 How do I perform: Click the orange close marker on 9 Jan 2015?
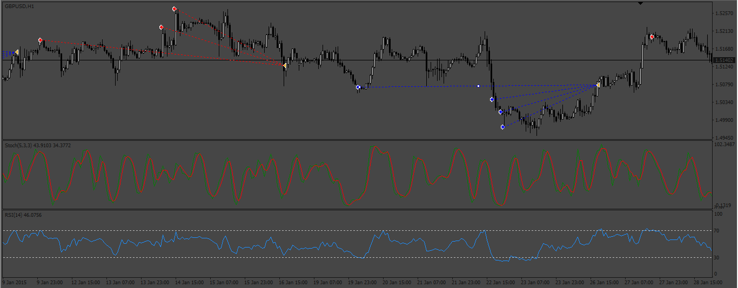tap(17, 52)
